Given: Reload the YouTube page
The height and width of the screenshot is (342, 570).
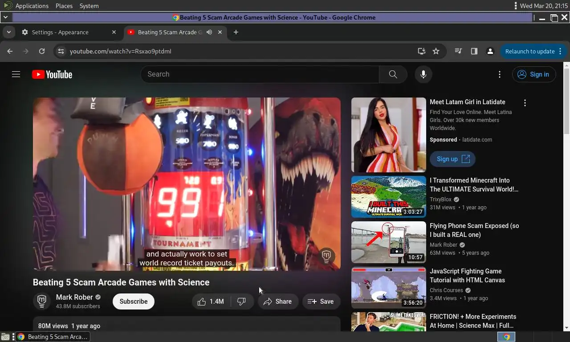Looking at the screenshot, I should point(42,51).
